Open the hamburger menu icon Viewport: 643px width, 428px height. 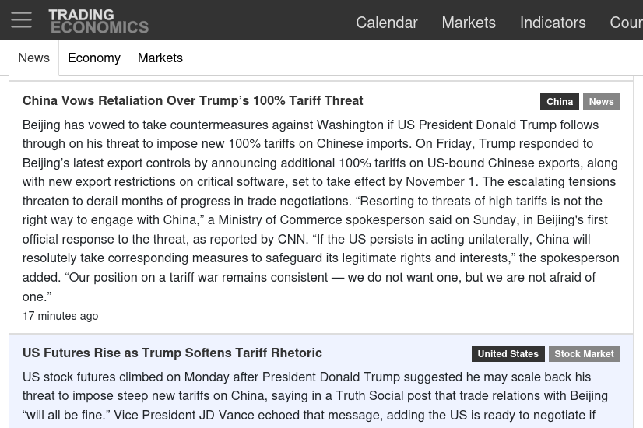click(x=21, y=19)
